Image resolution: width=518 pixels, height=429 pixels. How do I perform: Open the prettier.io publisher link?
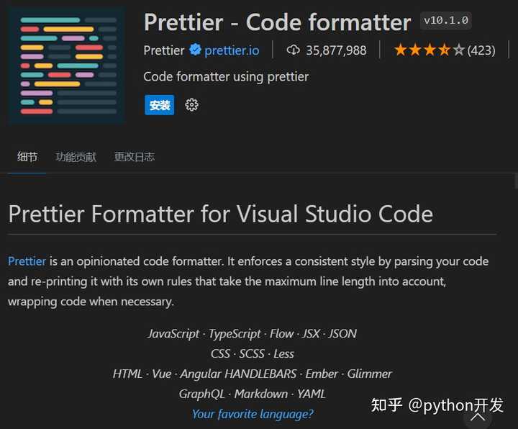[232, 50]
